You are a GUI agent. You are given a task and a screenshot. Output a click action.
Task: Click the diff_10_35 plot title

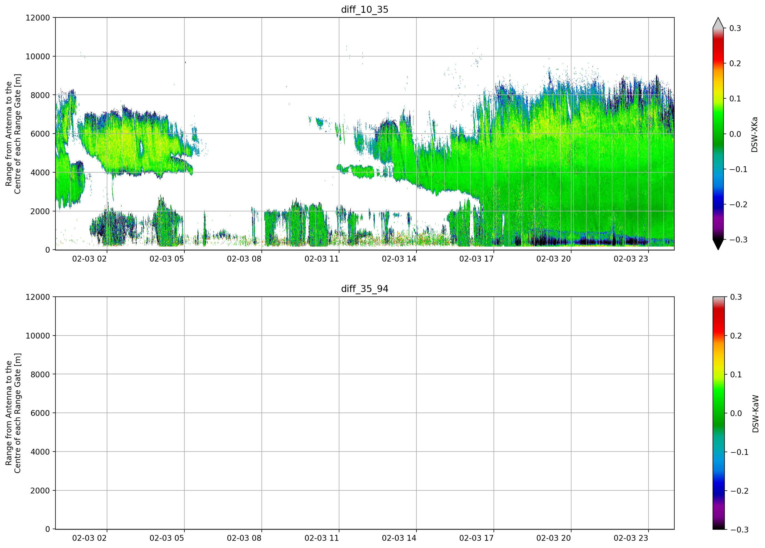(x=365, y=9)
